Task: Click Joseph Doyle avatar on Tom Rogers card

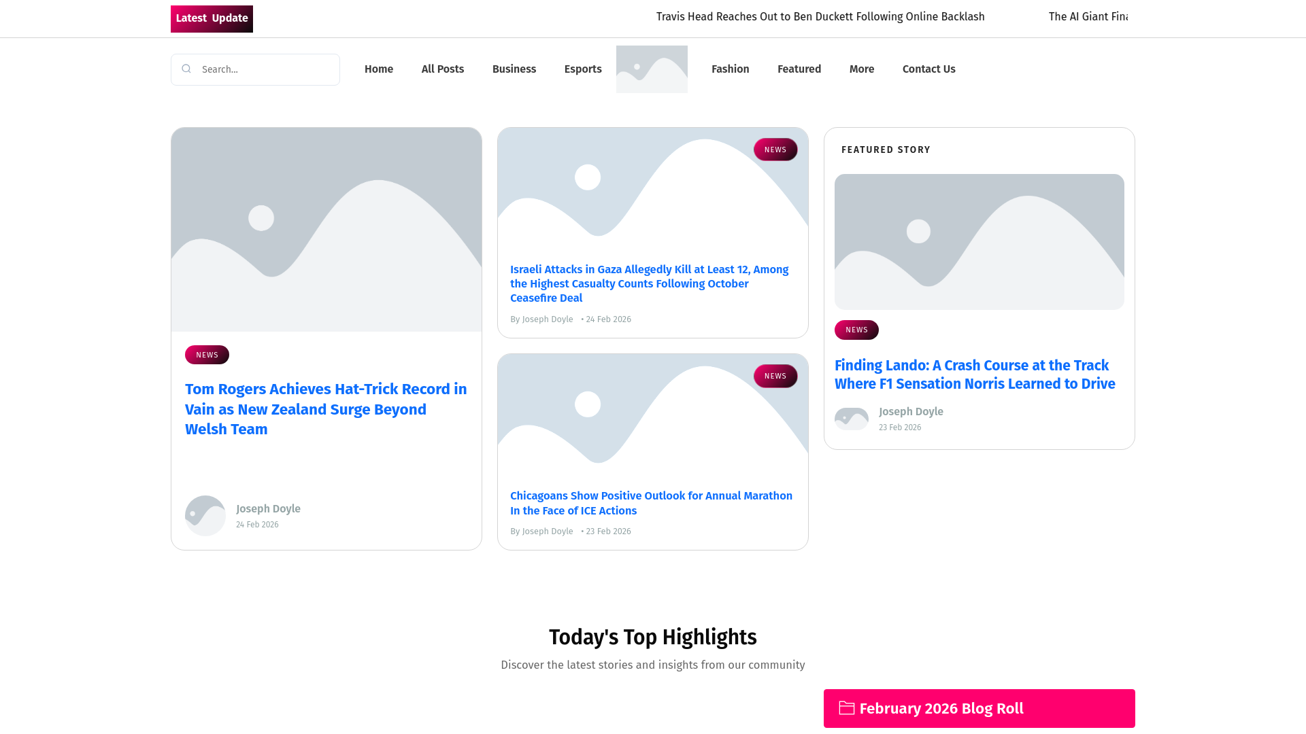Action: (x=205, y=516)
